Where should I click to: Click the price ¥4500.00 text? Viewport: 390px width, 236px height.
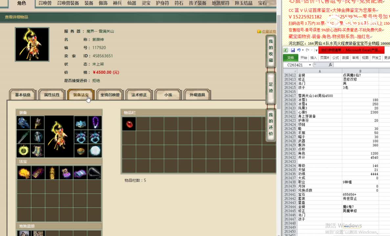(106, 72)
